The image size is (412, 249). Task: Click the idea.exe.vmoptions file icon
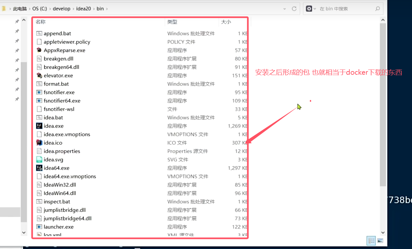(x=39, y=134)
